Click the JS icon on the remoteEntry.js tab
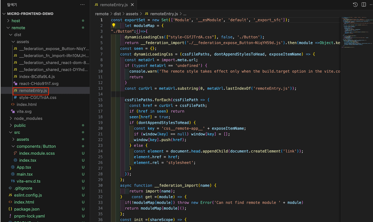373x222 pixels. (97, 5)
